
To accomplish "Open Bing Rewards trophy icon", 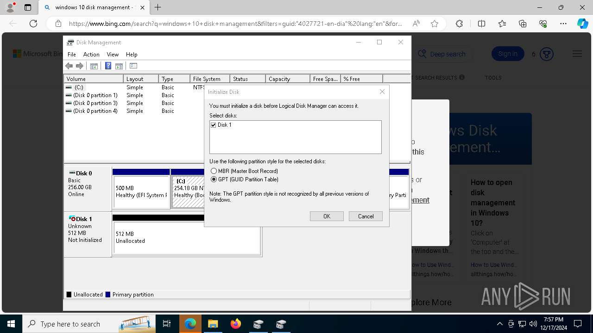I will (547, 54).
